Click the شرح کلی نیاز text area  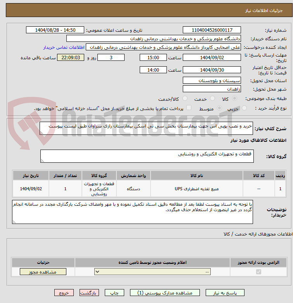click(146, 128)
